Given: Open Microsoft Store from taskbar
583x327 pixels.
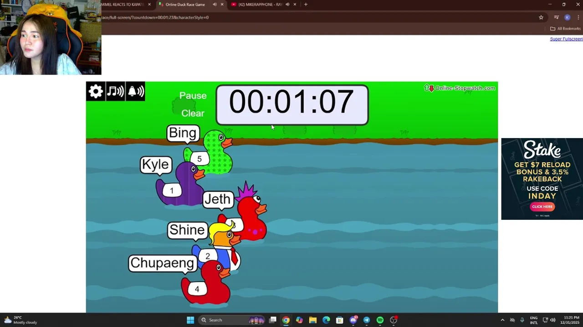Looking at the screenshot, I should click(339, 320).
